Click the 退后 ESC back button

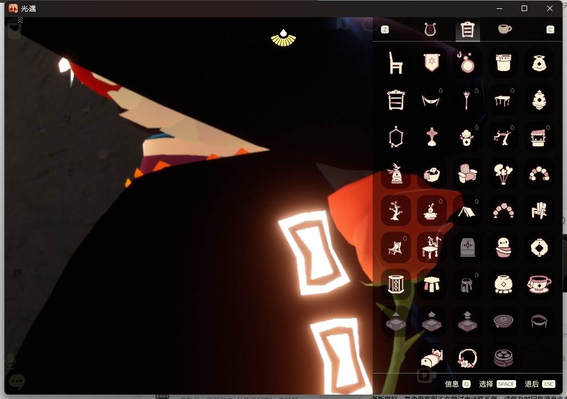(x=539, y=384)
